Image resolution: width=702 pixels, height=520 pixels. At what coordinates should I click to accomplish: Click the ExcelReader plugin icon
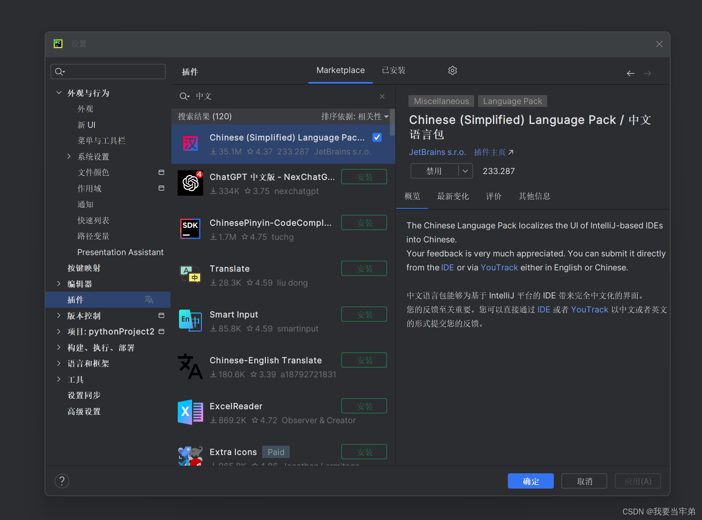coord(190,412)
